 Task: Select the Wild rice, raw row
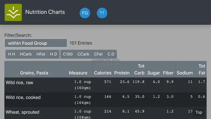pyautogui.click(x=19, y=83)
